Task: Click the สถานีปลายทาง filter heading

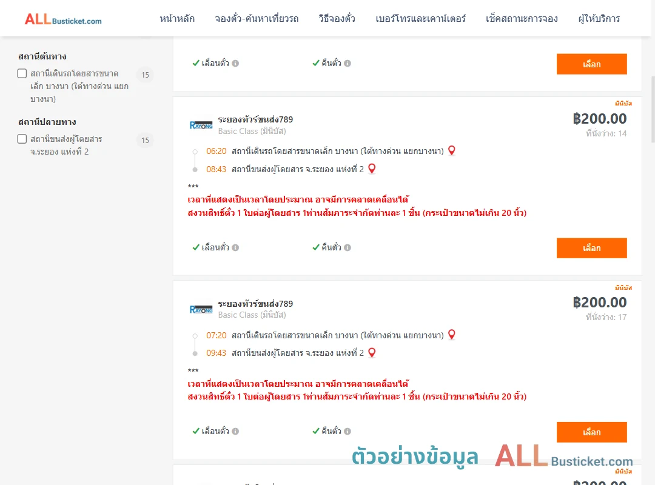Action: (x=47, y=122)
